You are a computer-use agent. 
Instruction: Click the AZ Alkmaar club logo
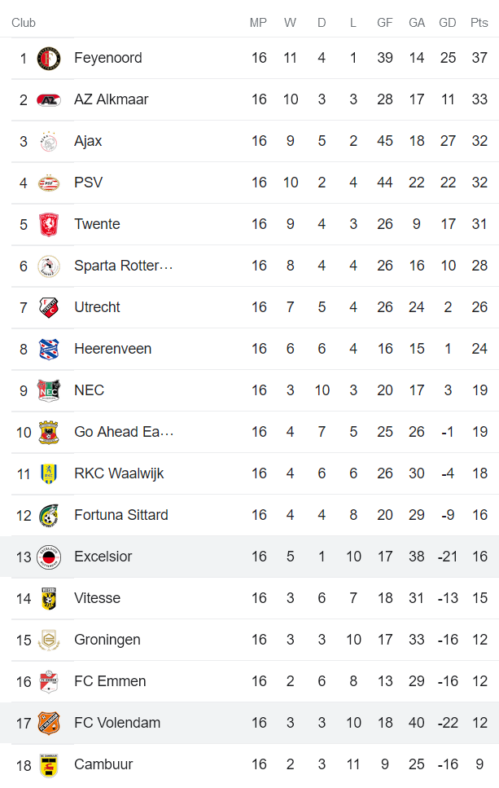click(49, 100)
